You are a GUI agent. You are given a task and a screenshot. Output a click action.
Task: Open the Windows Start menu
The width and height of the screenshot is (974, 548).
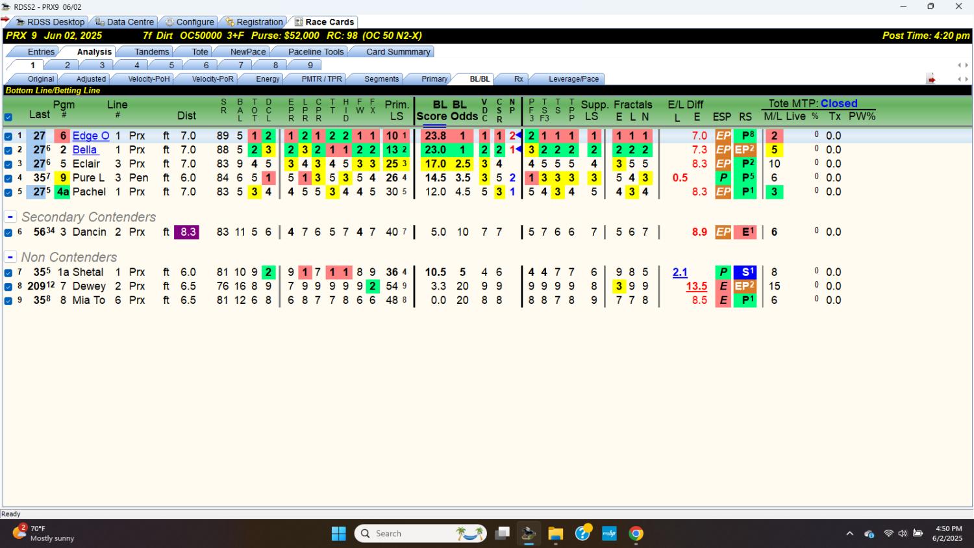click(339, 534)
